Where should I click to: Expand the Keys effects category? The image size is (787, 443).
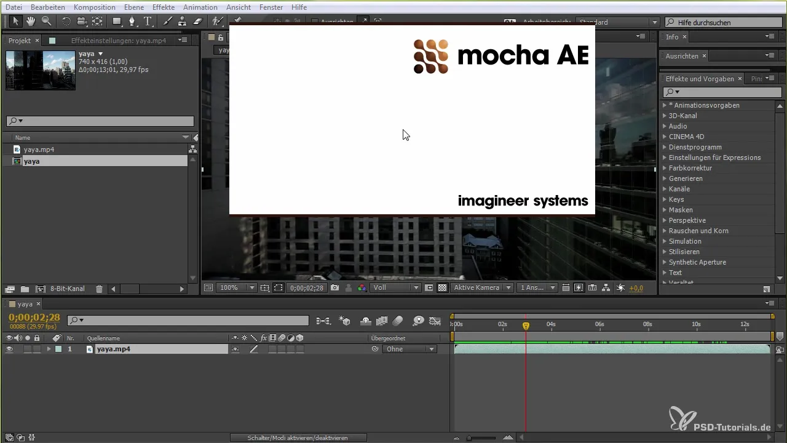click(x=665, y=199)
